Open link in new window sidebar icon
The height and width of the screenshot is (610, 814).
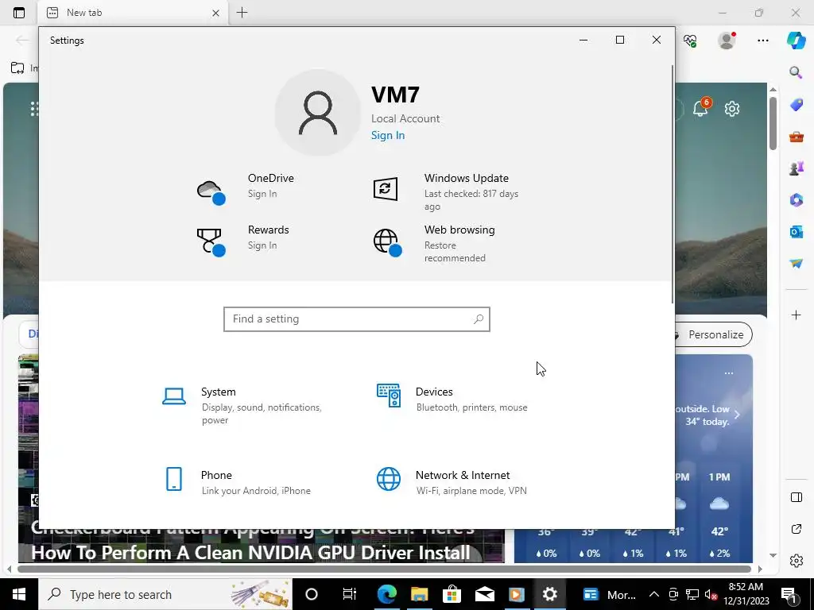pos(796,529)
